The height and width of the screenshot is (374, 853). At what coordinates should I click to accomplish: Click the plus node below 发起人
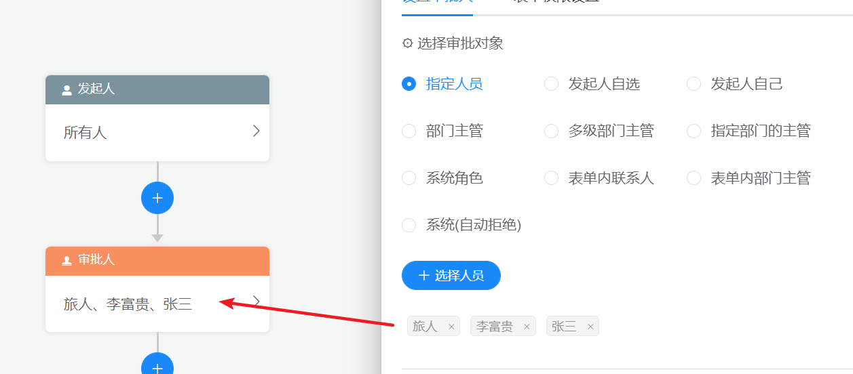pos(157,199)
